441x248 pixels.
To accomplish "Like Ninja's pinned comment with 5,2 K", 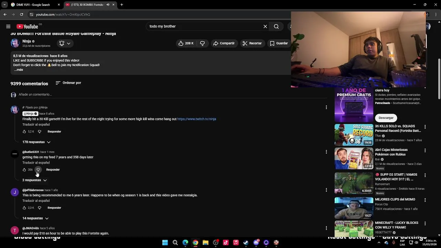I will pyautogui.click(x=24, y=132).
